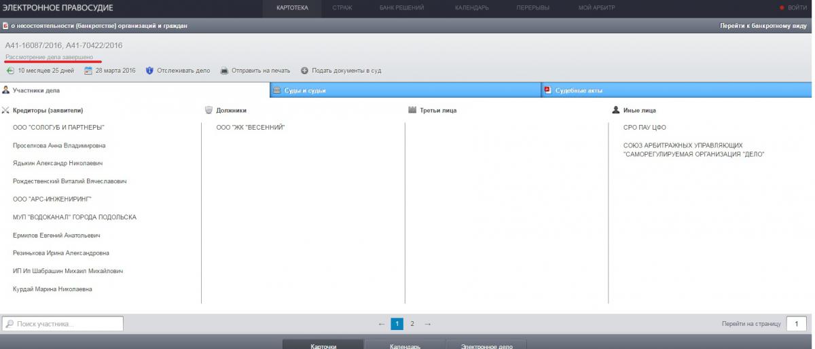Select the Электронное дело bottom tab

pos(486,345)
